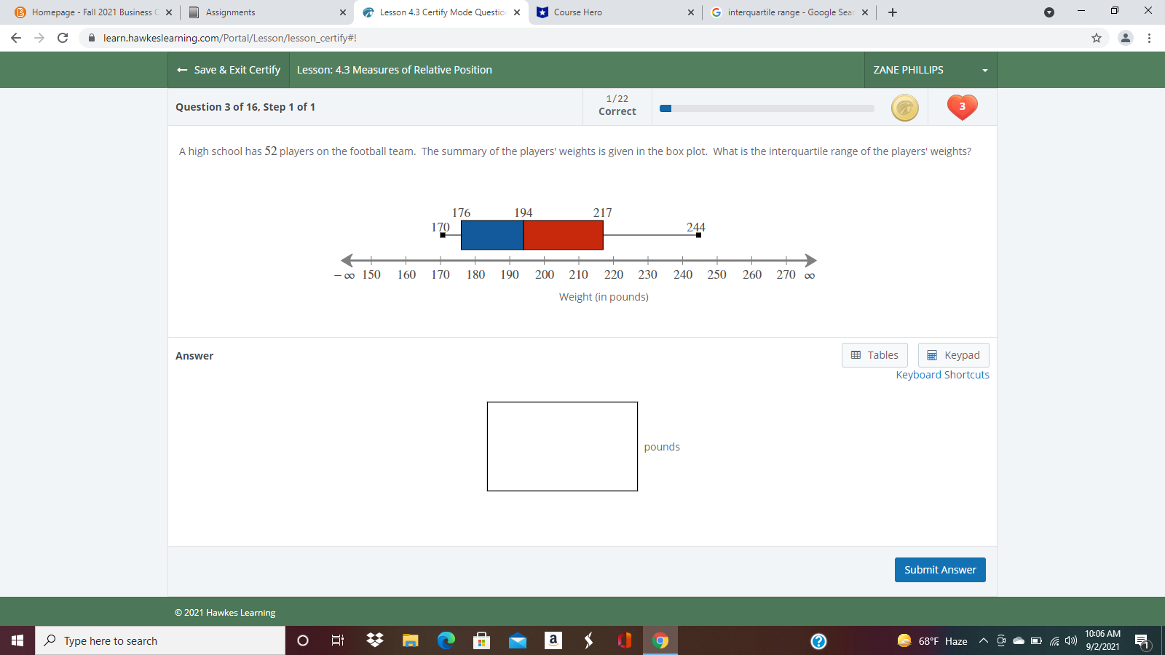The image size is (1165, 655).
Task: Open the battery status tray icon
Action: click(x=1036, y=641)
